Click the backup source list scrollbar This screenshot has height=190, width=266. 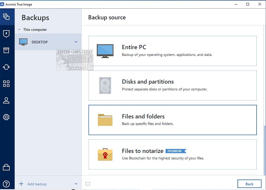click(264, 150)
